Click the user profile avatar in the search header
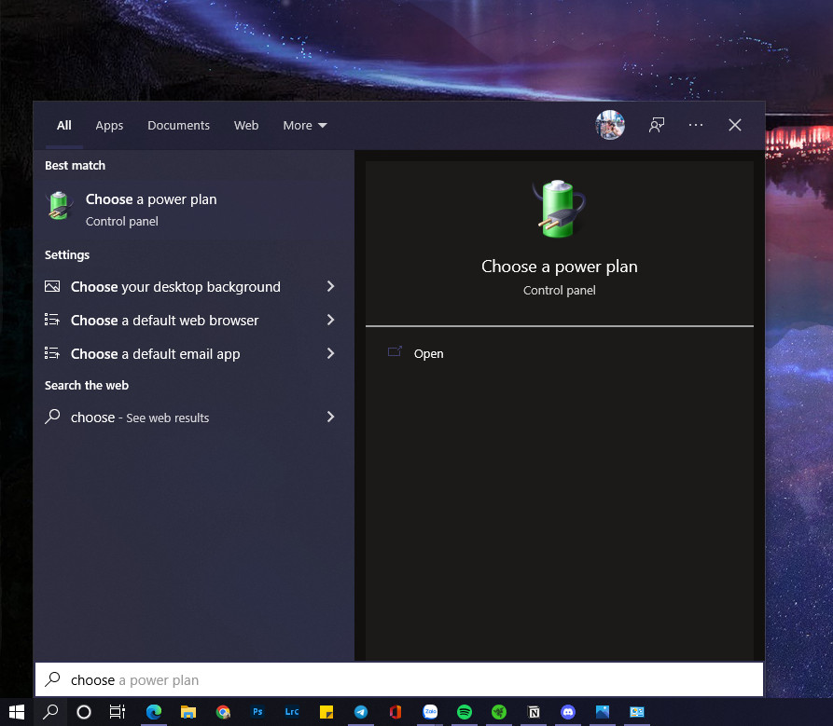The height and width of the screenshot is (726, 833). coord(610,125)
